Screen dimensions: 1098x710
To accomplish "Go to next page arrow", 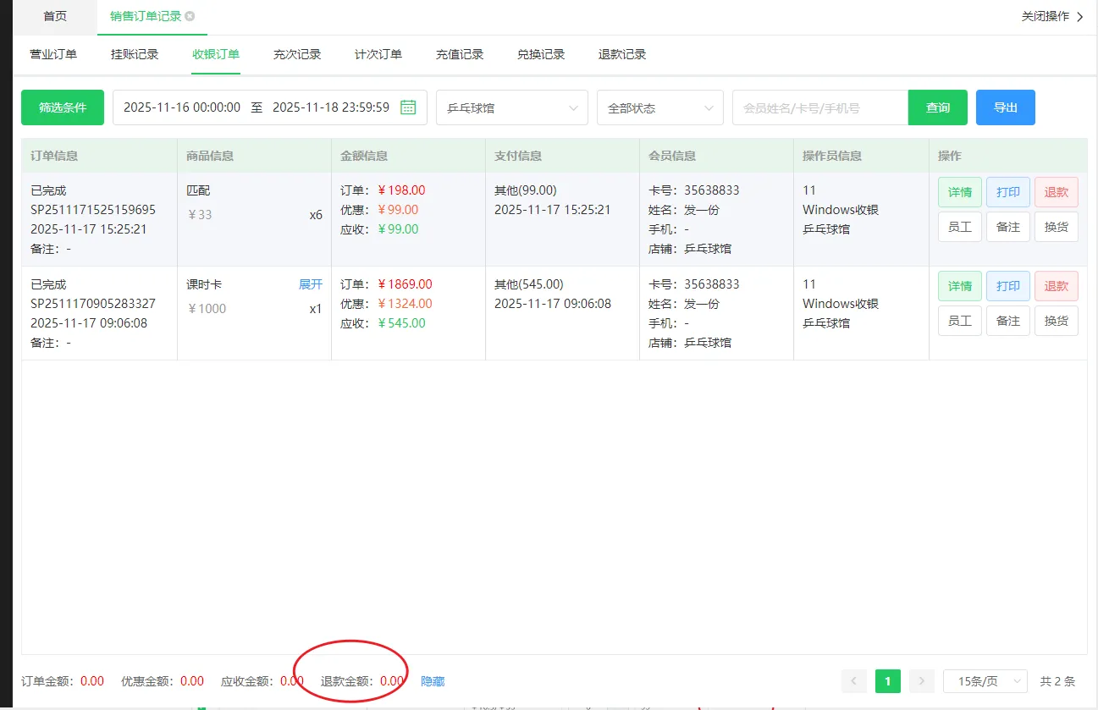I will pyautogui.click(x=921, y=681).
